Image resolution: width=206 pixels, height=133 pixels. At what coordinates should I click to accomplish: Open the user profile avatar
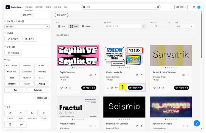point(199,7)
